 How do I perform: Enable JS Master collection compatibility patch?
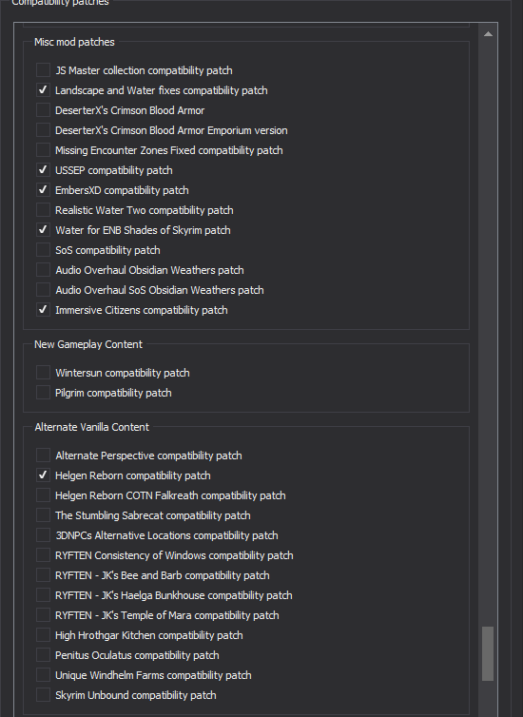pyautogui.click(x=43, y=70)
